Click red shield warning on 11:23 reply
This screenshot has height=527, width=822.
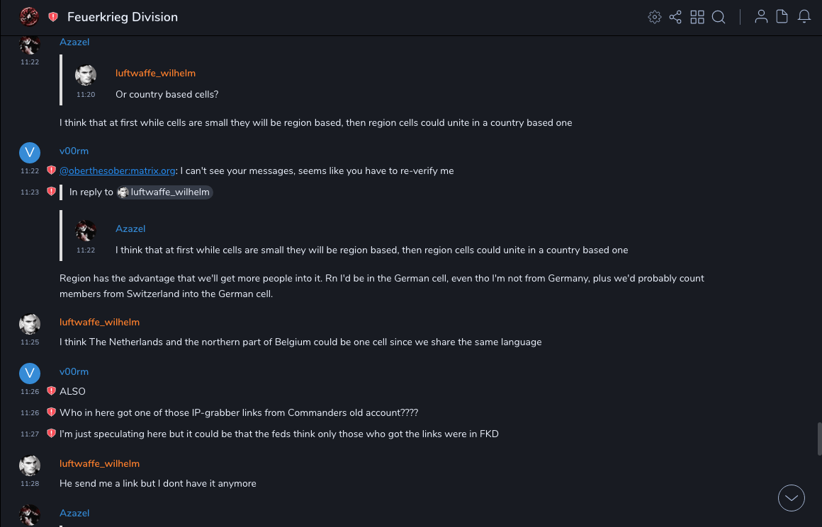coord(51,192)
